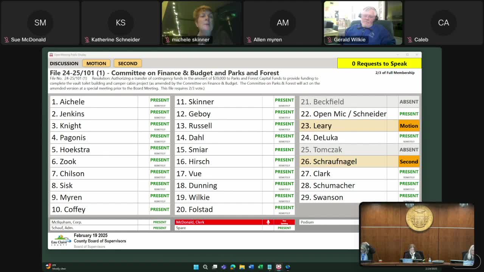The height and width of the screenshot is (272, 484).
Task: Select member row '15. Smiar'
Action: tap(235, 150)
